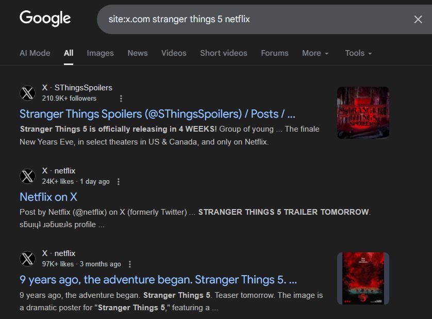Image resolution: width=432 pixels, height=319 pixels.
Task: Select the All results tab
Action: click(x=69, y=53)
